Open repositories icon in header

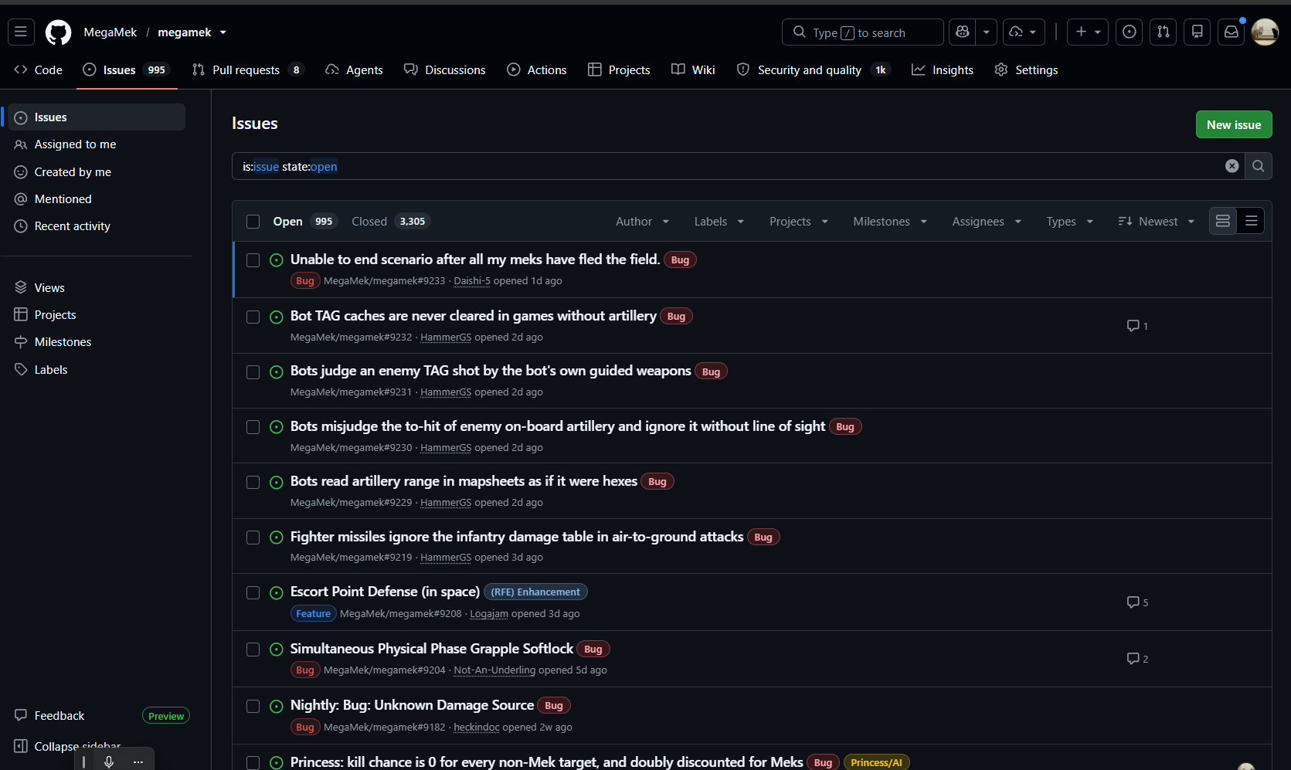(1198, 32)
